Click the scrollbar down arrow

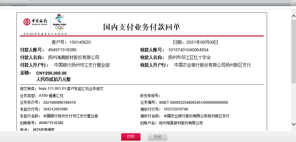pyautogui.click(x=293, y=124)
